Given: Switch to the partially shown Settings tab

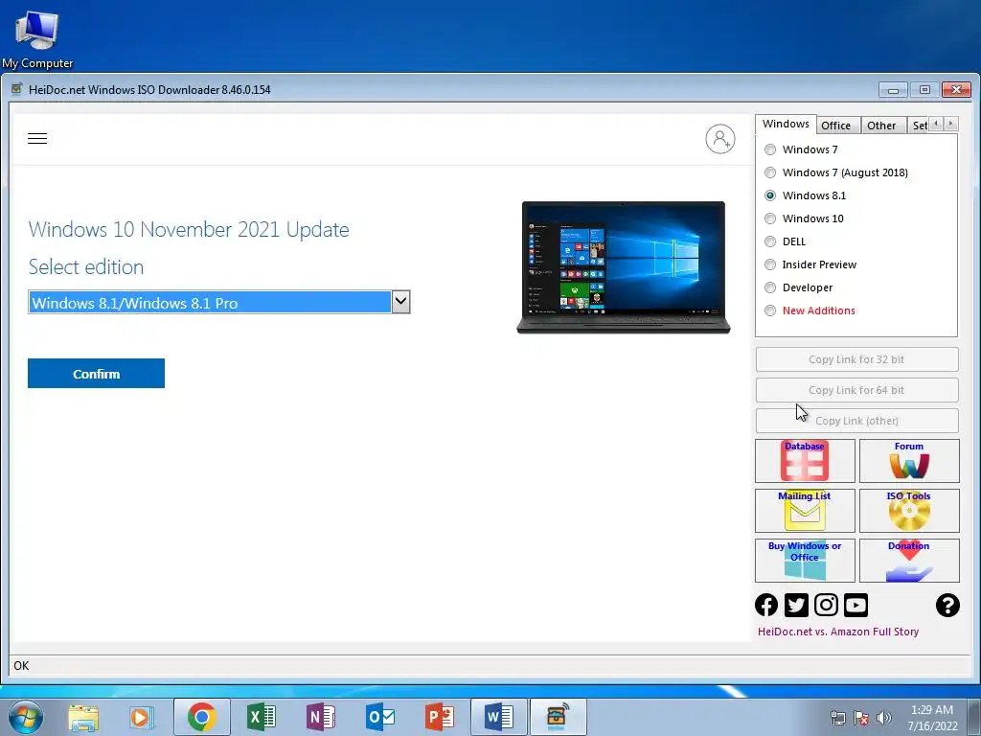Looking at the screenshot, I should click(x=919, y=126).
